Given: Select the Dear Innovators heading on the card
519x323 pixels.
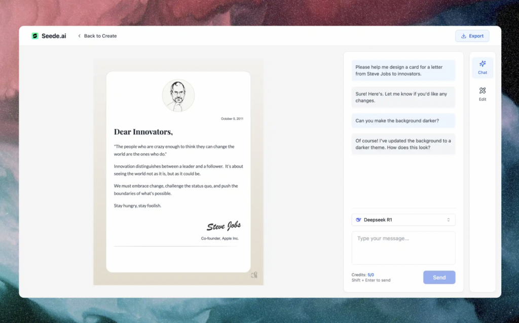Looking at the screenshot, I should coord(143,132).
